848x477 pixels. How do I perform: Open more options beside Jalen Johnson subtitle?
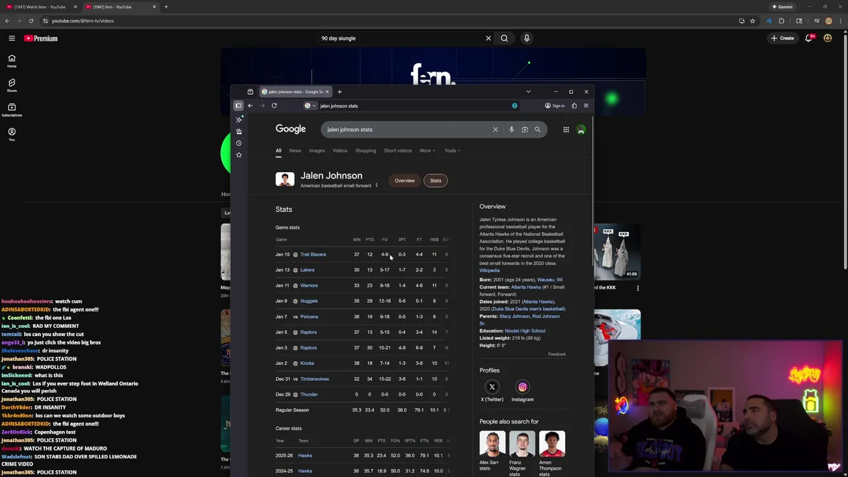[x=376, y=185]
